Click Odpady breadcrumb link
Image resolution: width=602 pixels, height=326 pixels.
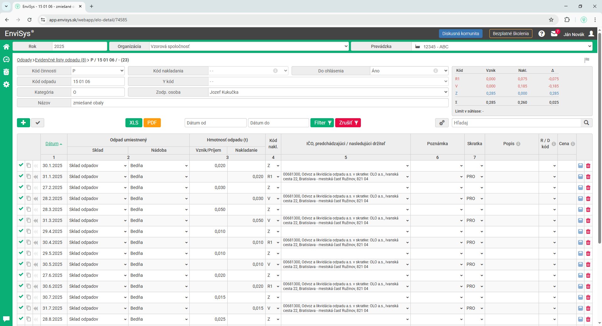coord(24,60)
